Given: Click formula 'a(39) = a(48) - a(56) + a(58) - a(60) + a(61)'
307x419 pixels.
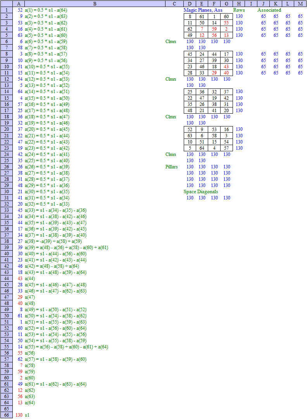Looking at the screenshot, I should pyautogui.click(x=66, y=248).
